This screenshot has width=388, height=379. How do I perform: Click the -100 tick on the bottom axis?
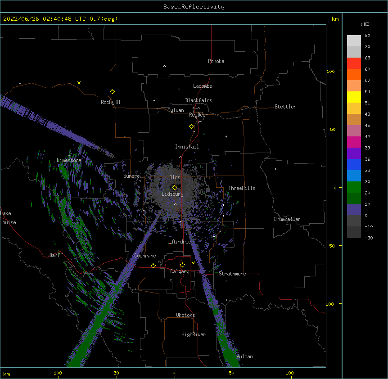point(56,373)
